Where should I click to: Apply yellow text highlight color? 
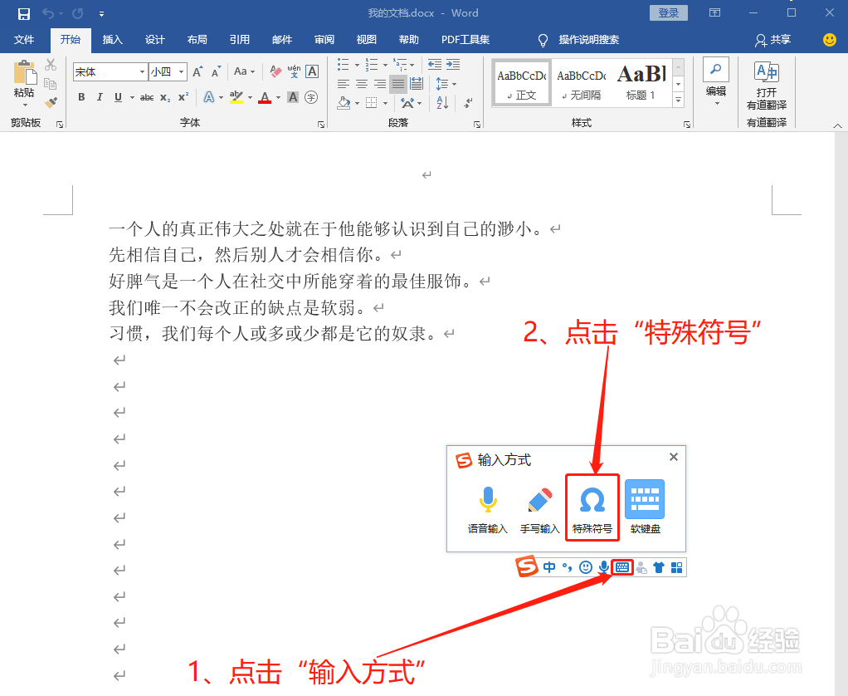pos(236,97)
